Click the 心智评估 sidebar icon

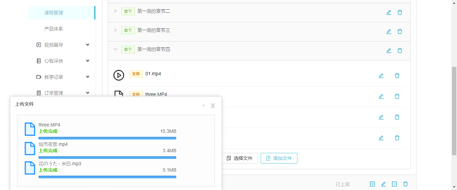pos(39,61)
